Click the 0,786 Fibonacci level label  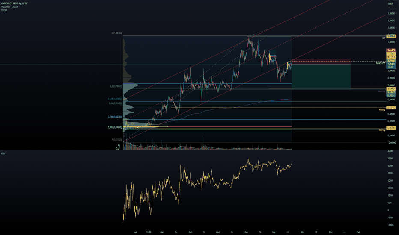point(115,117)
